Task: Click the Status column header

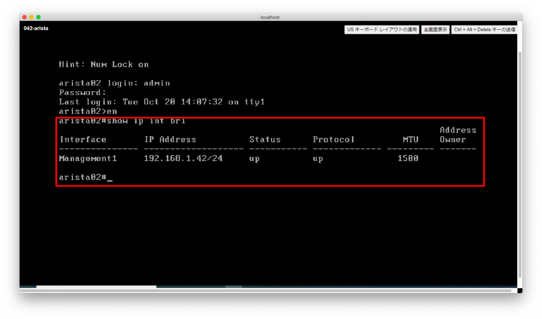Action: pos(264,139)
